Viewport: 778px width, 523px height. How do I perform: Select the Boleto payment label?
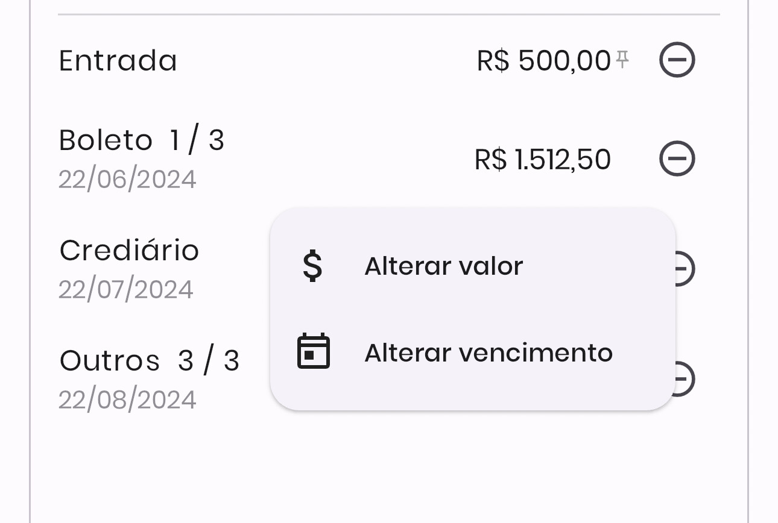click(106, 140)
